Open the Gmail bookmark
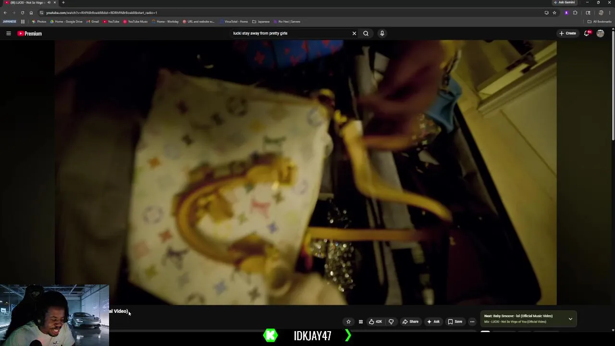Image resolution: width=615 pixels, height=346 pixels. [x=92, y=22]
